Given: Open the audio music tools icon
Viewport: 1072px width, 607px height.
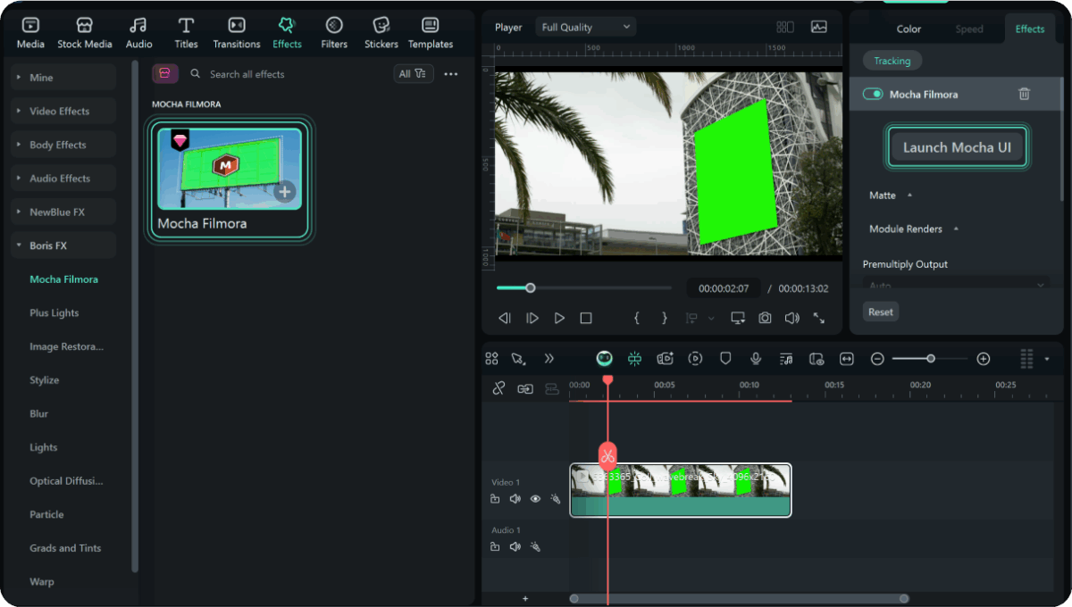Looking at the screenshot, I should pos(786,358).
